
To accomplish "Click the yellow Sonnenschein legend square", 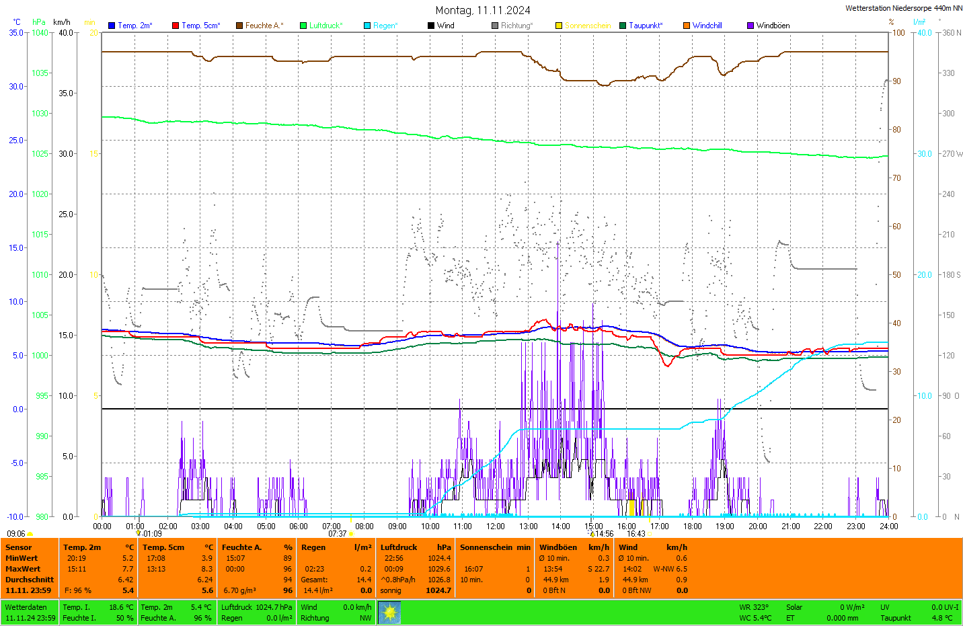I will click(559, 26).
